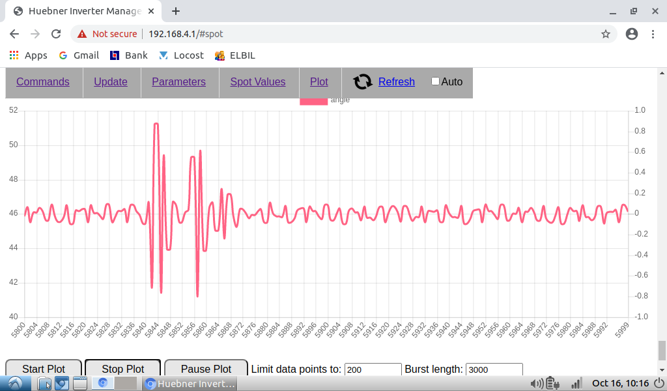
Task: Bookmark this page with the star icon
Action: click(x=605, y=34)
